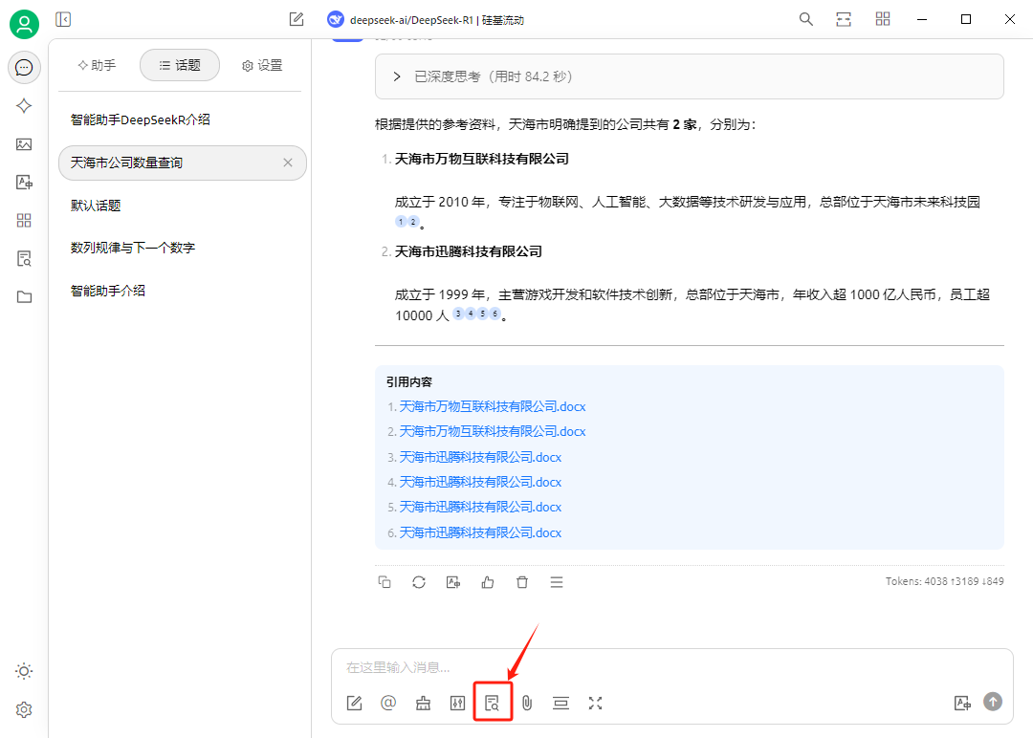The width and height of the screenshot is (1033, 738).
Task: Open the first 天海市迅腾科技有限公司.docx link
Action: tap(477, 457)
